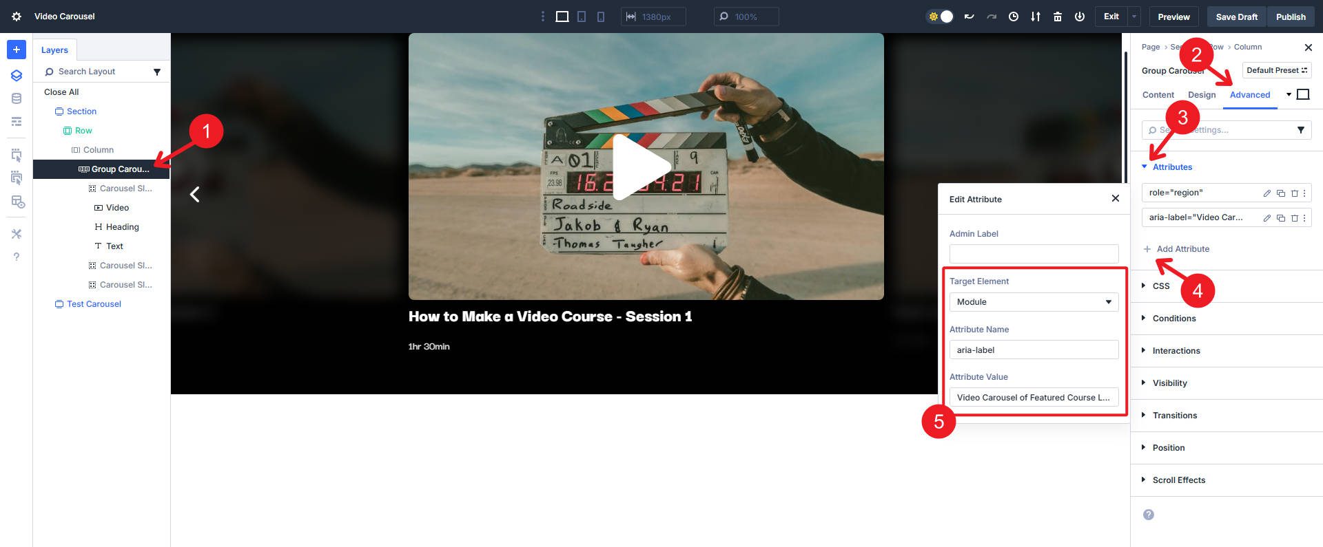
Task: Open builder settings gear icon
Action: (17, 17)
